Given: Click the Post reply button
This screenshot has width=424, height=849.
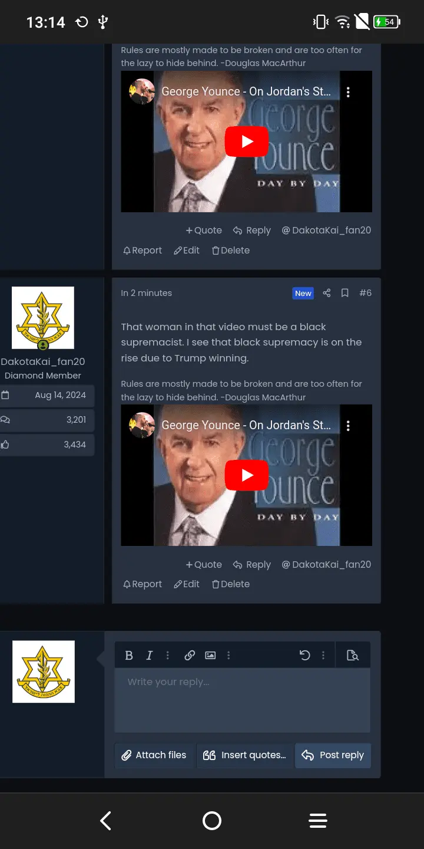Looking at the screenshot, I should coord(333,755).
